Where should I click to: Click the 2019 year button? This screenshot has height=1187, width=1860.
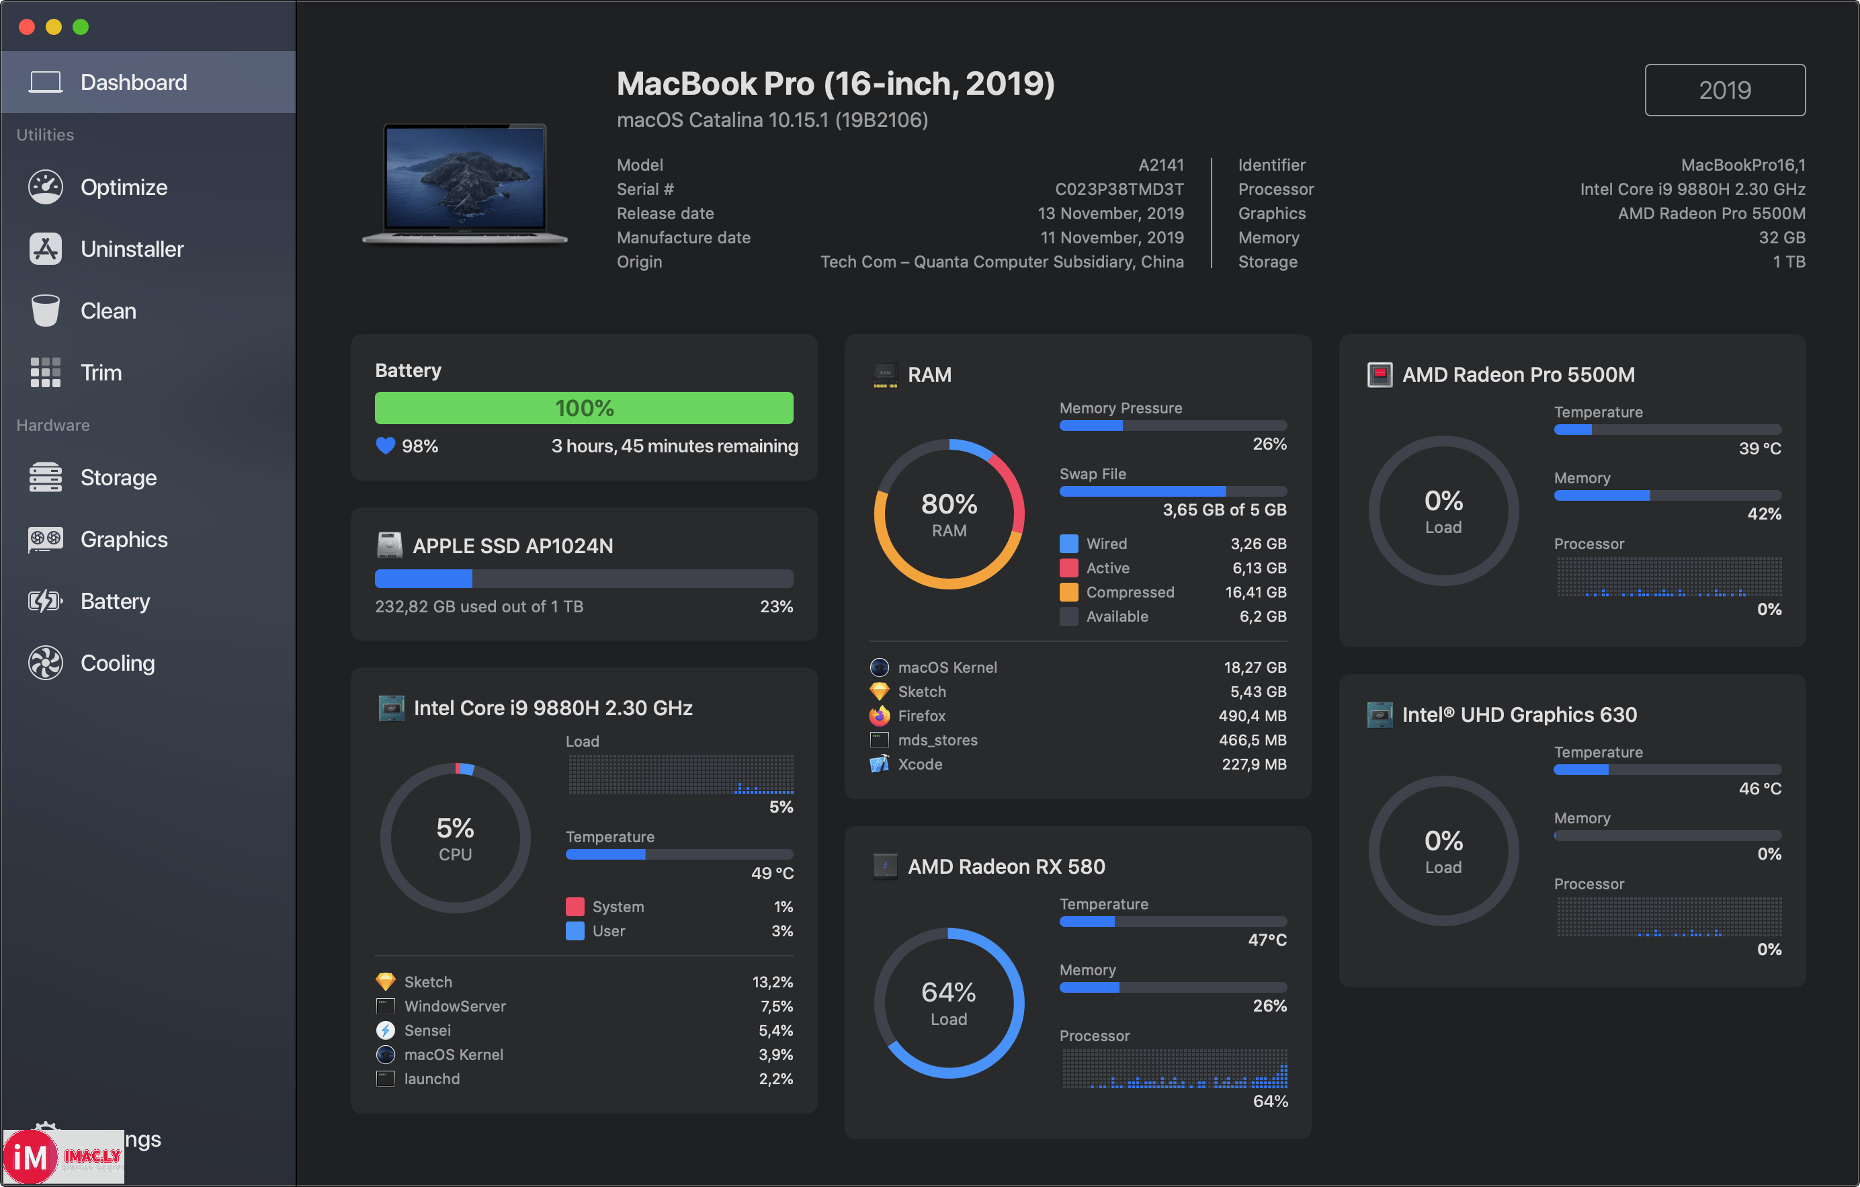tap(1725, 89)
